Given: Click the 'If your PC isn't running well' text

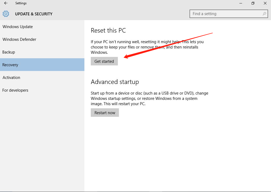Looking at the screenshot, I should pos(147,47).
